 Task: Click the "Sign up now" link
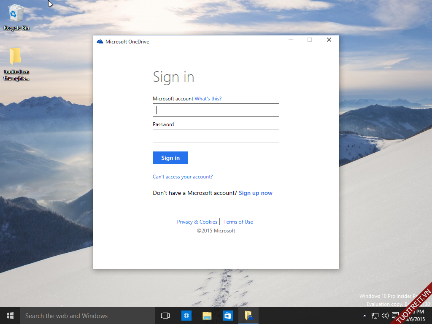[255, 193]
